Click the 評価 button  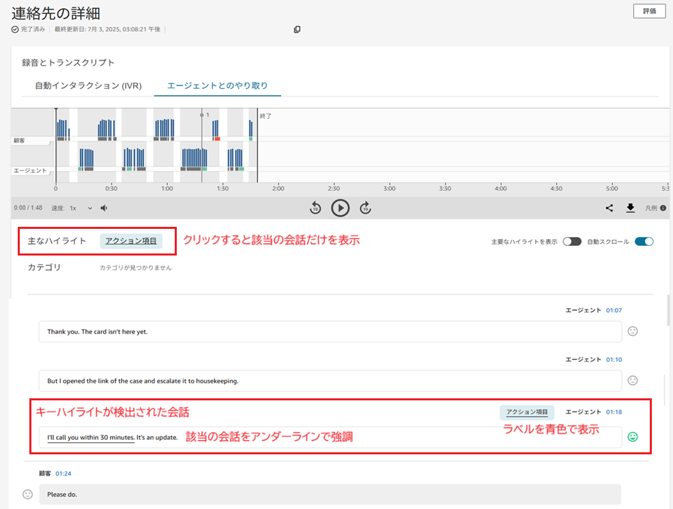pos(649,11)
